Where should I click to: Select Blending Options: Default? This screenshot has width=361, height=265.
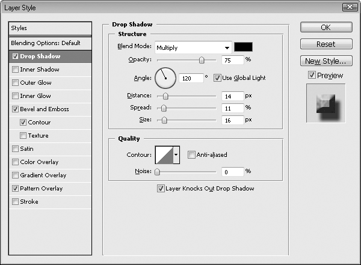click(x=50, y=43)
